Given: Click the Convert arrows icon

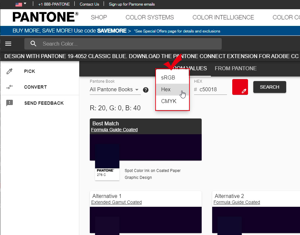Looking at the screenshot, I should click(9, 87).
